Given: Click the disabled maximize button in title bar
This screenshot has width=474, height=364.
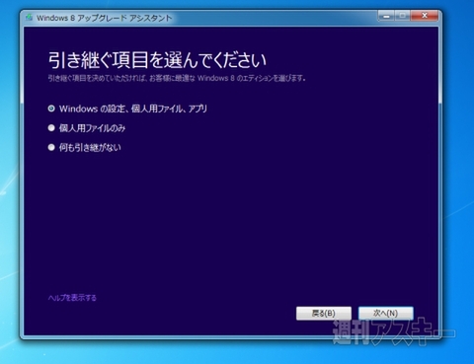Looking at the screenshot, I should point(402,16).
